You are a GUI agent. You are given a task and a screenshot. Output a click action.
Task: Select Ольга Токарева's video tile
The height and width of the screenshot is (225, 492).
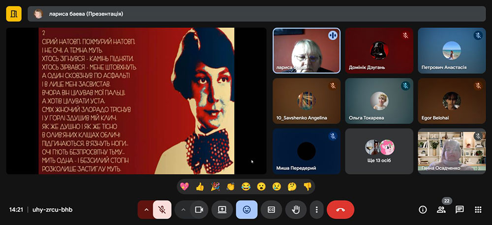click(x=379, y=101)
